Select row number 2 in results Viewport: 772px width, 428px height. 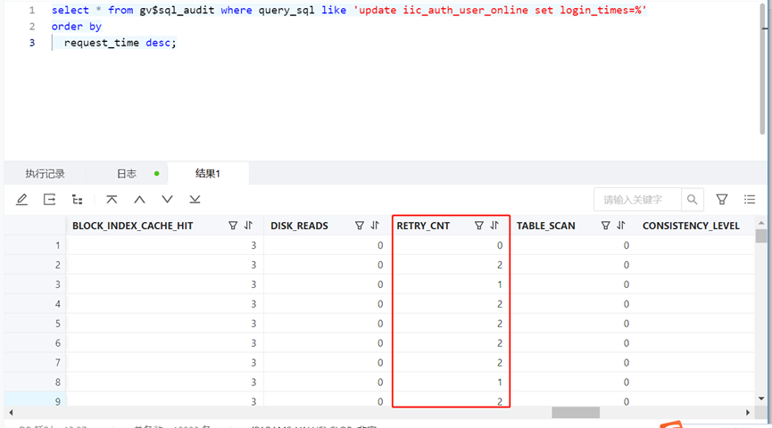coord(35,265)
